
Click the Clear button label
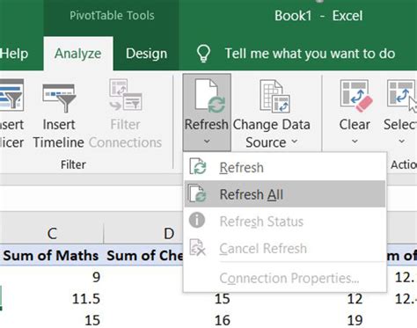(355, 125)
